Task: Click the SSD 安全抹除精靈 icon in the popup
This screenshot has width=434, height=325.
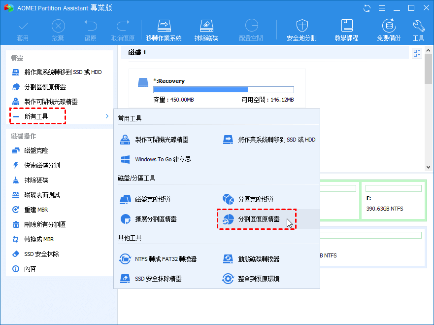Action: 125,279
